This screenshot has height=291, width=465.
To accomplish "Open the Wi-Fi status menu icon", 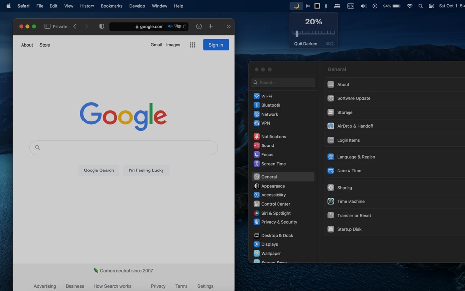I will (x=409, y=6).
